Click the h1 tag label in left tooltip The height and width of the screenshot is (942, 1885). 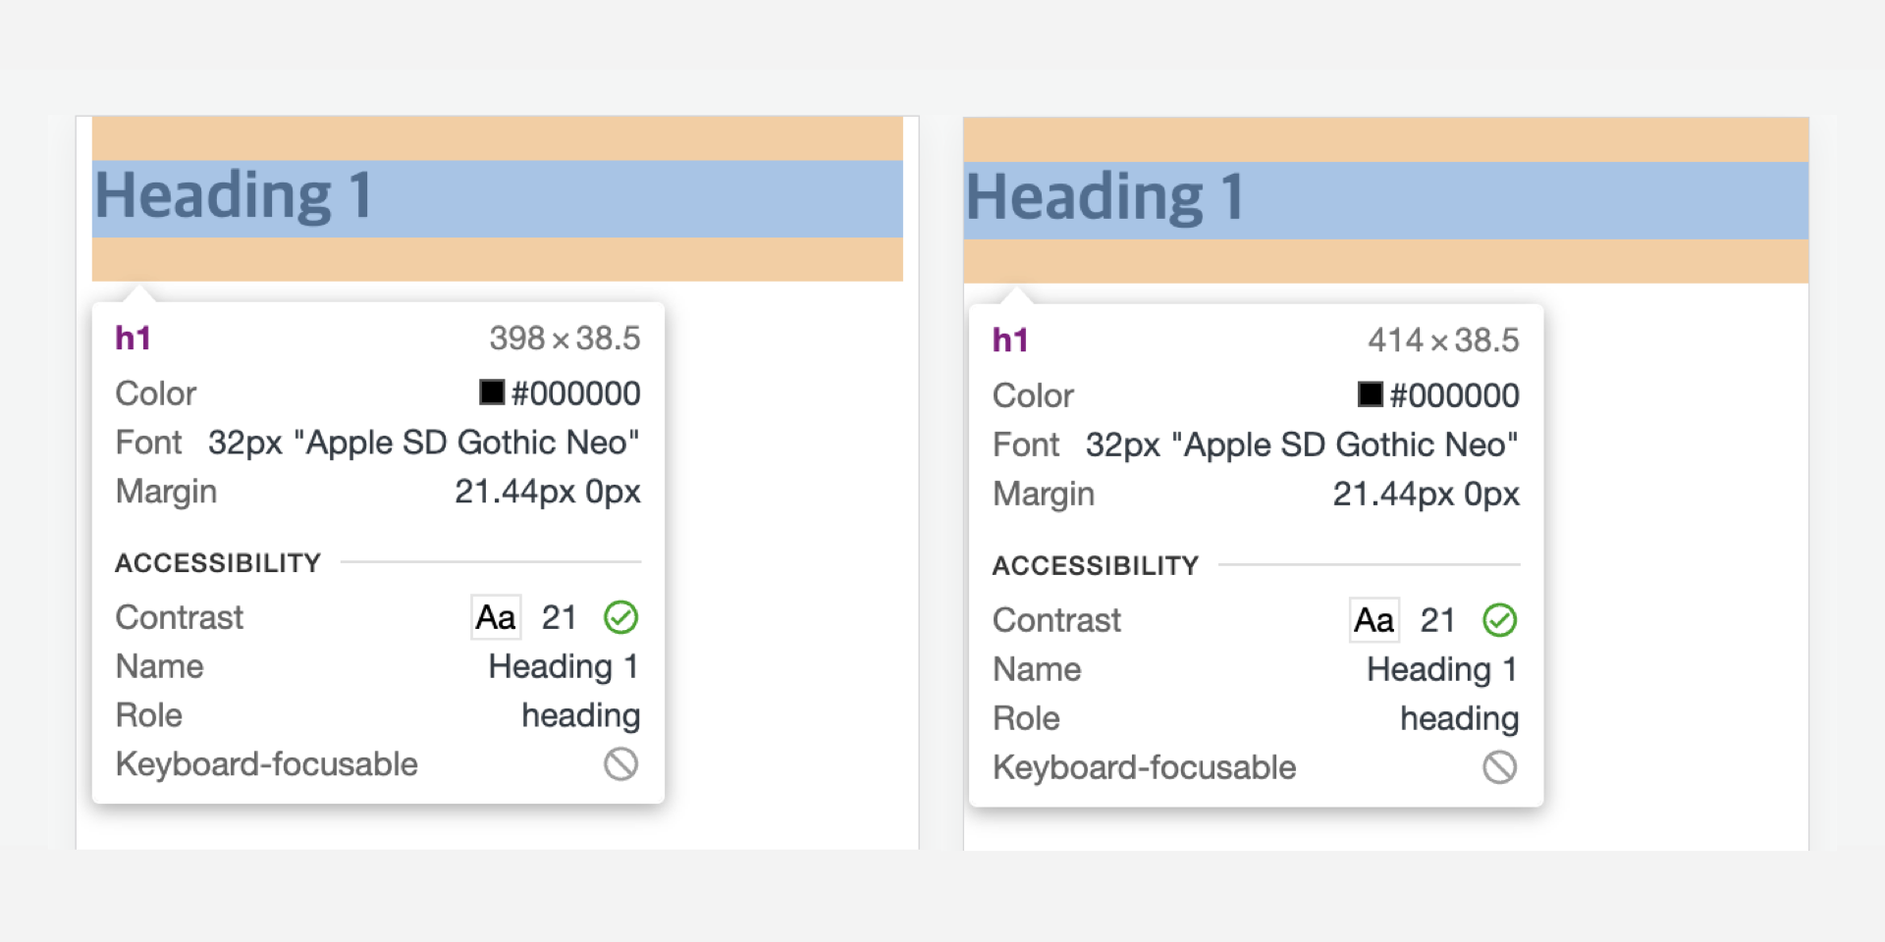(x=133, y=339)
